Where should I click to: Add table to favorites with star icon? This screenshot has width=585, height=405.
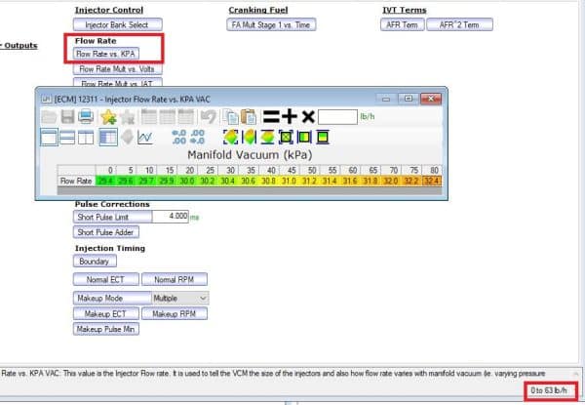click(x=108, y=117)
